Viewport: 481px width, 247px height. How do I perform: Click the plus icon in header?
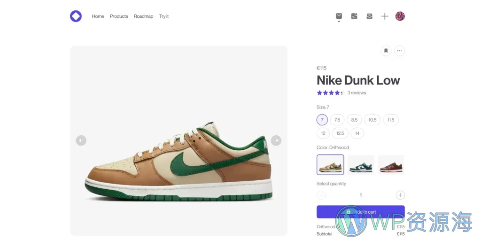coord(385,16)
